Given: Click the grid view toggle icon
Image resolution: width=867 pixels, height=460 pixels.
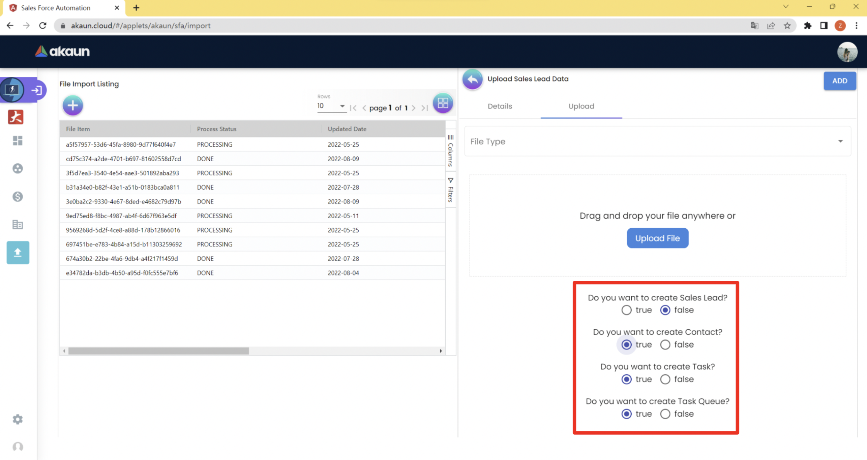Looking at the screenshot, I should [443, 103].
